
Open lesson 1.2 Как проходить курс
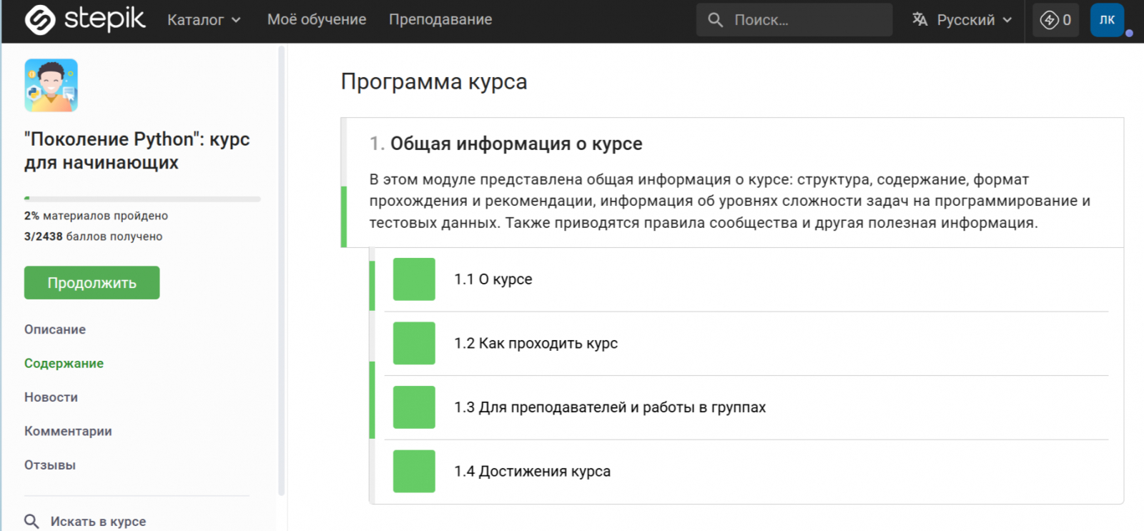click(x=536, y=344)
